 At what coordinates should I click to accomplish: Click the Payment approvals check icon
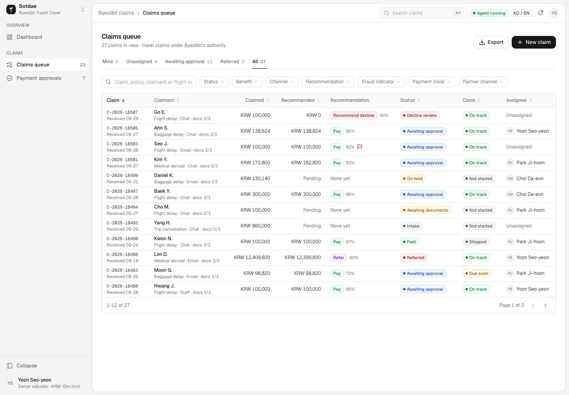pos(9,78)
